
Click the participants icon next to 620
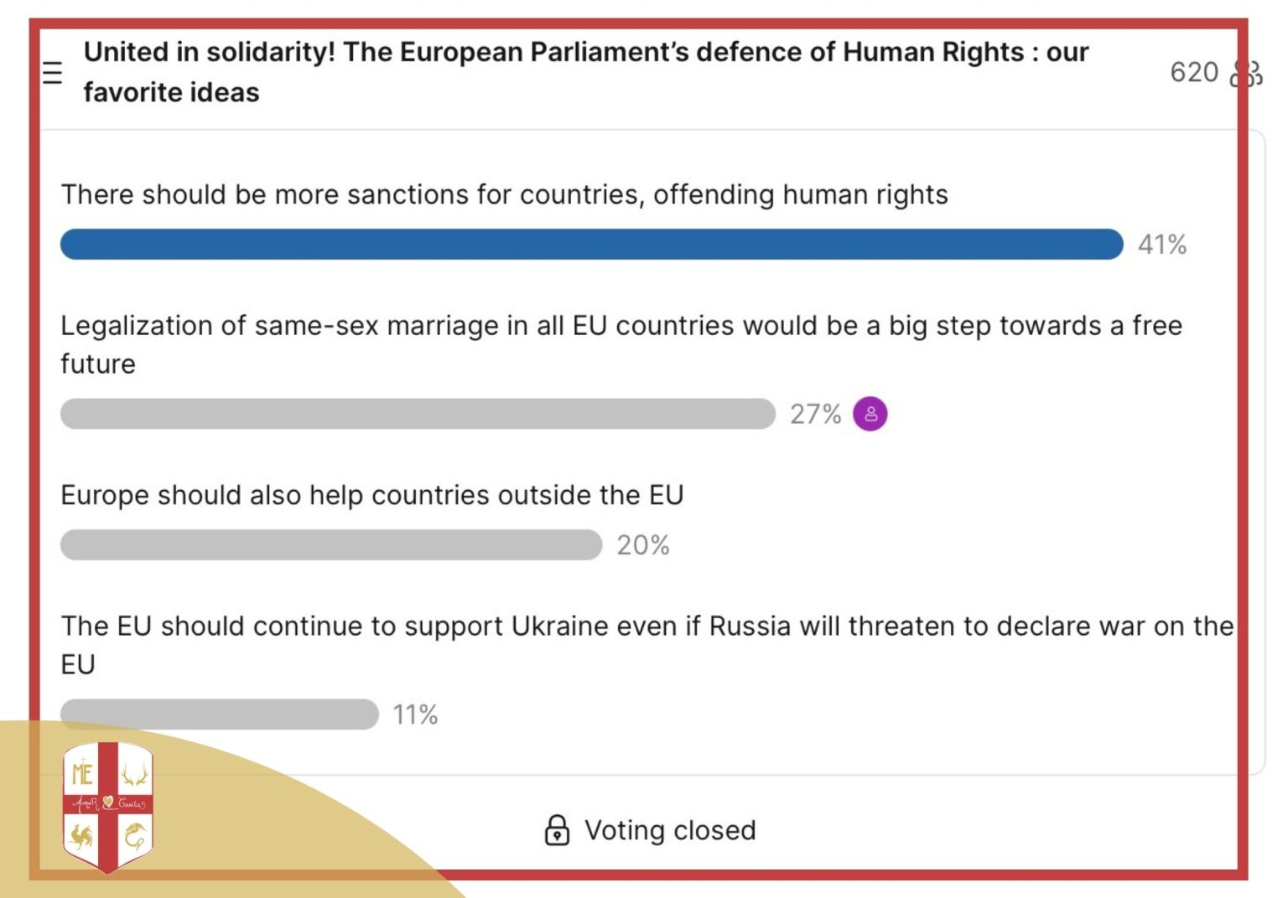point(1246,74)
